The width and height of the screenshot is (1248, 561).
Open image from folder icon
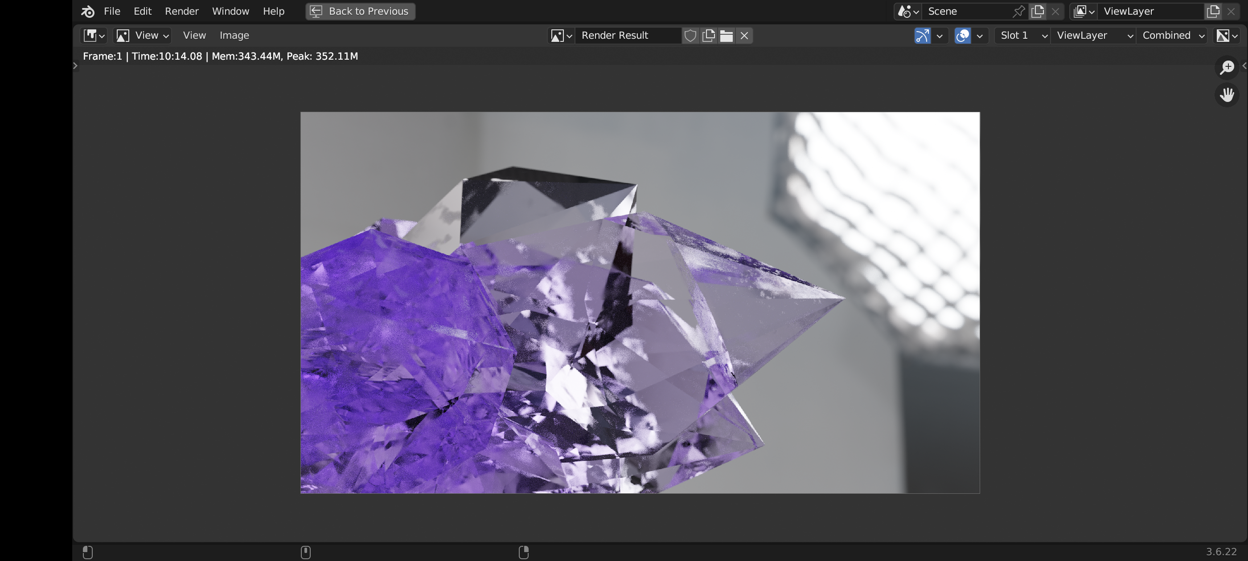click(726, 35)
